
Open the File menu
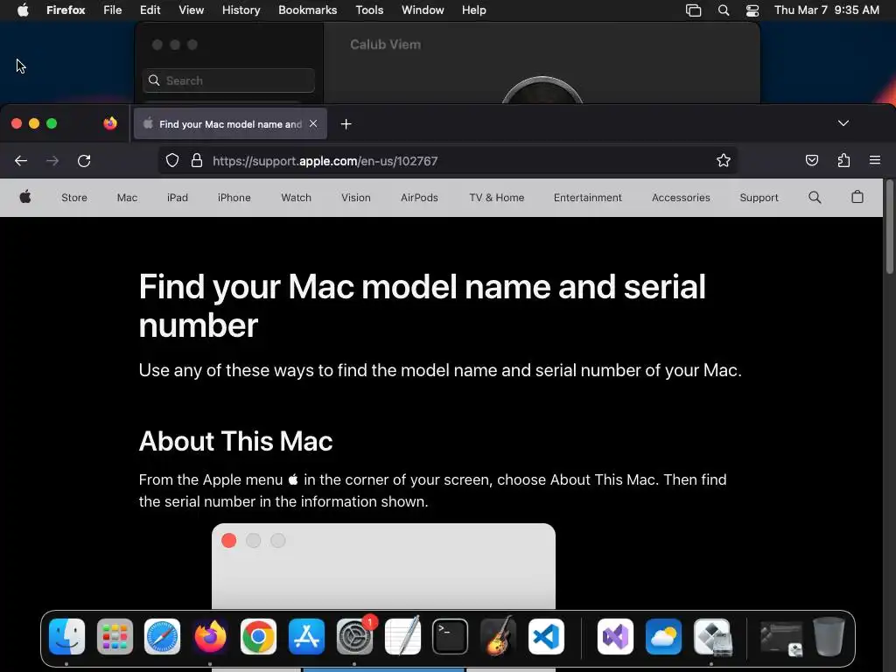tap(113, 10)
